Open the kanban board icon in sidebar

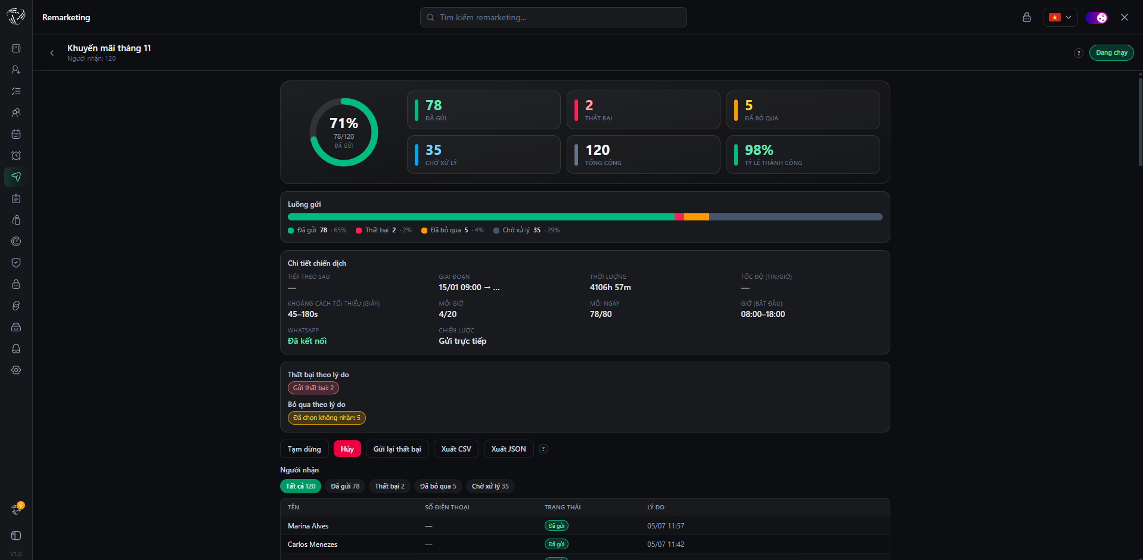pos(16,48)
